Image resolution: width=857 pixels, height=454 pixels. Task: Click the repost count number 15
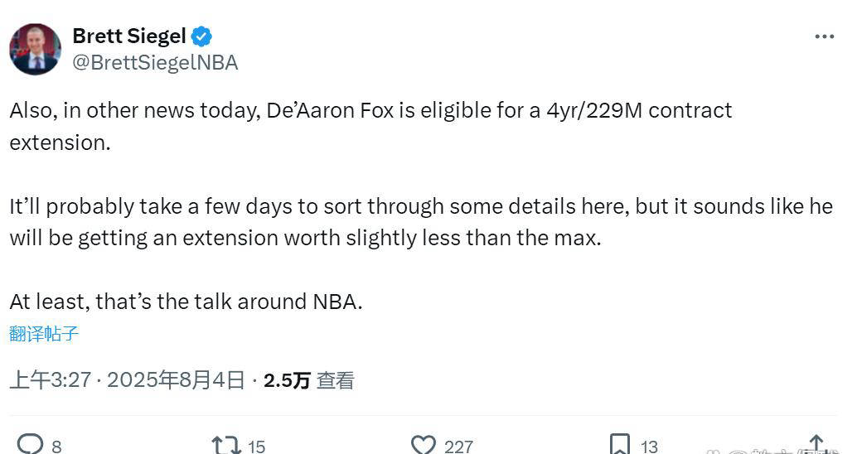[x=256, y=447]
